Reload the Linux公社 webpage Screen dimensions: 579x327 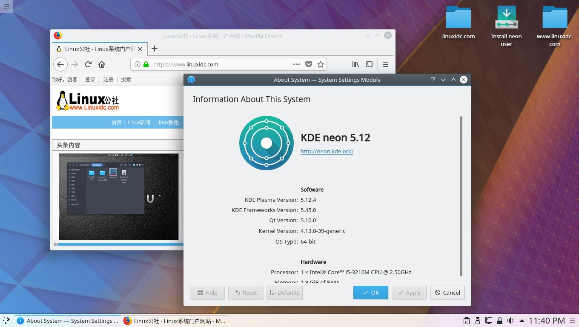pyautogui.click(x=88, y=64)
